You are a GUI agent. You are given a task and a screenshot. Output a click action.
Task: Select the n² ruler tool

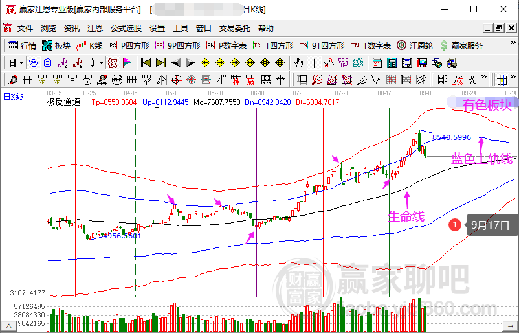pyautogui.click(x=147, y=80)
